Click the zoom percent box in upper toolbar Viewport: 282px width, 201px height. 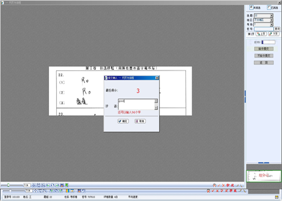[x=27, y=185]
